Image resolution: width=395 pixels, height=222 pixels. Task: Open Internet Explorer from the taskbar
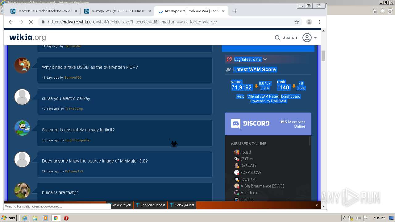[24, 218]
